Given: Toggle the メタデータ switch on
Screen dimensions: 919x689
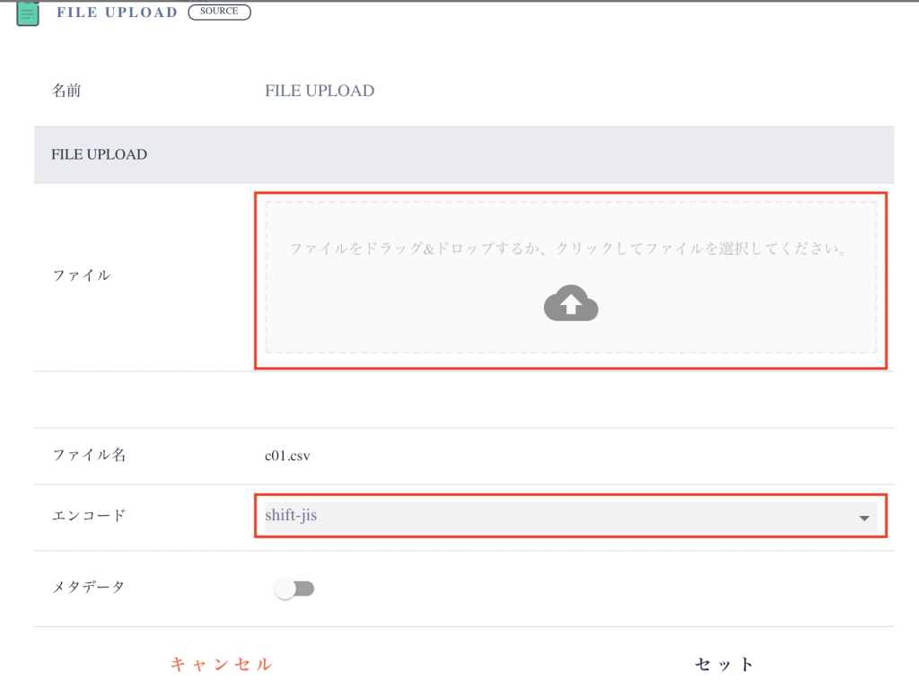Looking at the screenshot, I should 294,589.
